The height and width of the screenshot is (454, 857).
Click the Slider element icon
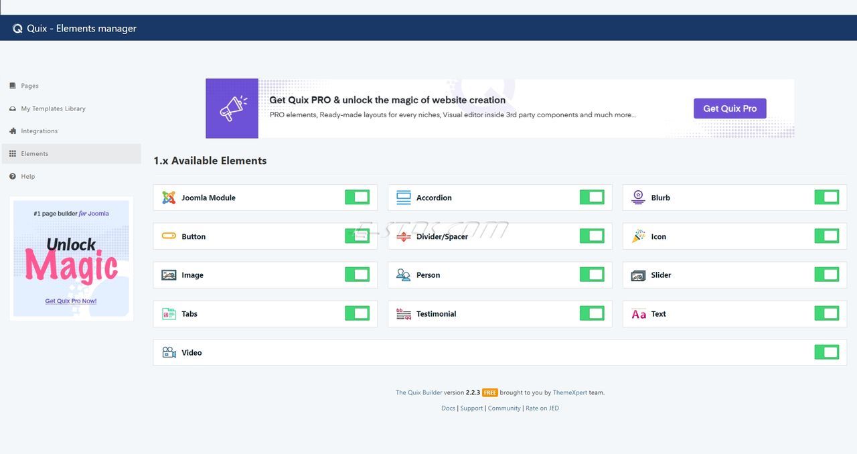(x=638, y=275)
